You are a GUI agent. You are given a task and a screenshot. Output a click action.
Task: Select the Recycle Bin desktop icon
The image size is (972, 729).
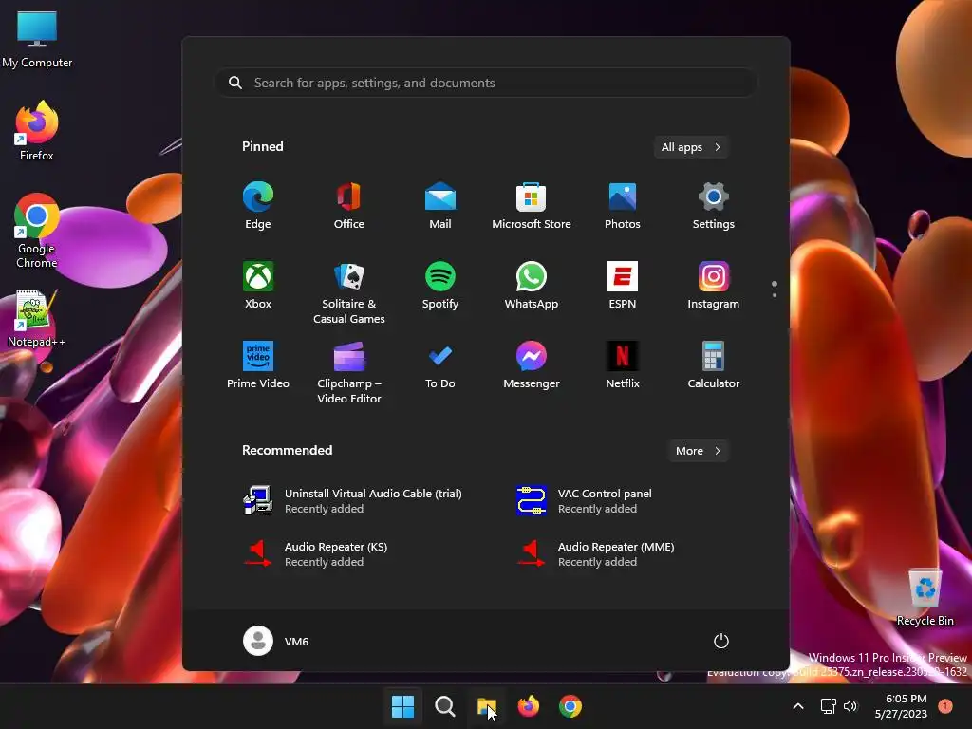[925, 597]
